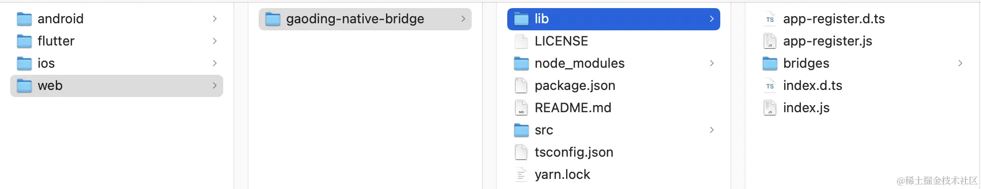Select the flutter folder icon
Image resolution: width=981 pixels, height=189 pixels.
24,41
